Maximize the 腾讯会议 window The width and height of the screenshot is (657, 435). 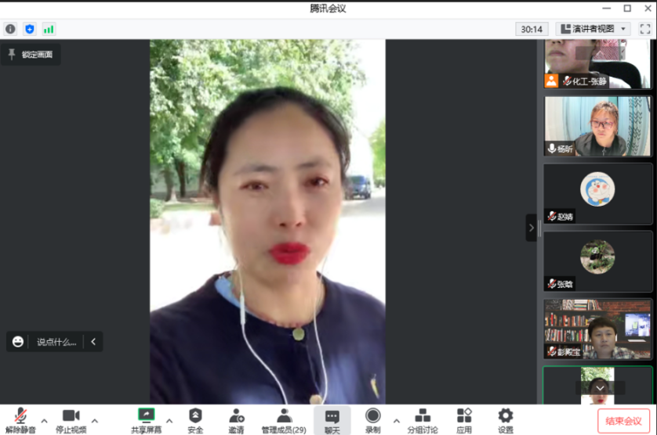coord(627,9)
